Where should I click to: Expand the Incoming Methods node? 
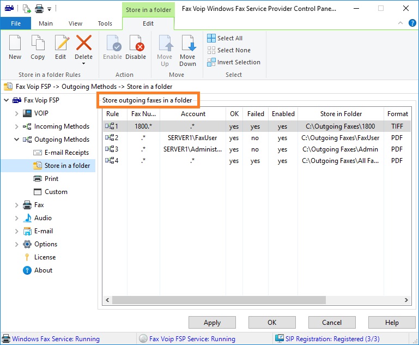click(x=16, y=126)
